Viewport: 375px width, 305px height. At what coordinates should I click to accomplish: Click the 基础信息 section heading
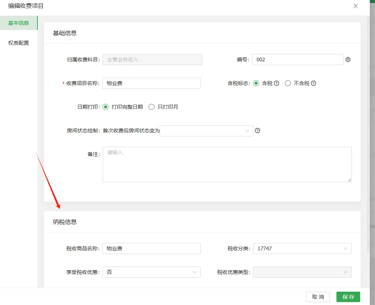(x=65, y=33)
